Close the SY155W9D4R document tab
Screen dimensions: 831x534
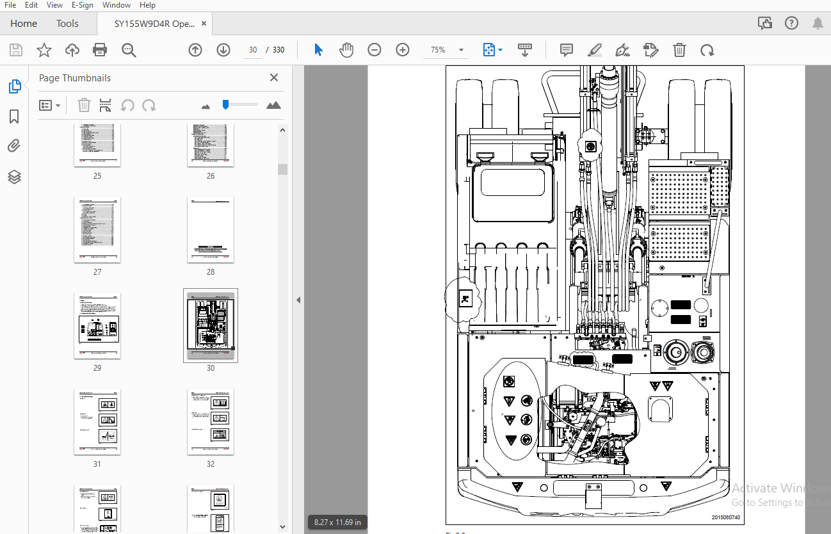coord(204,24)
